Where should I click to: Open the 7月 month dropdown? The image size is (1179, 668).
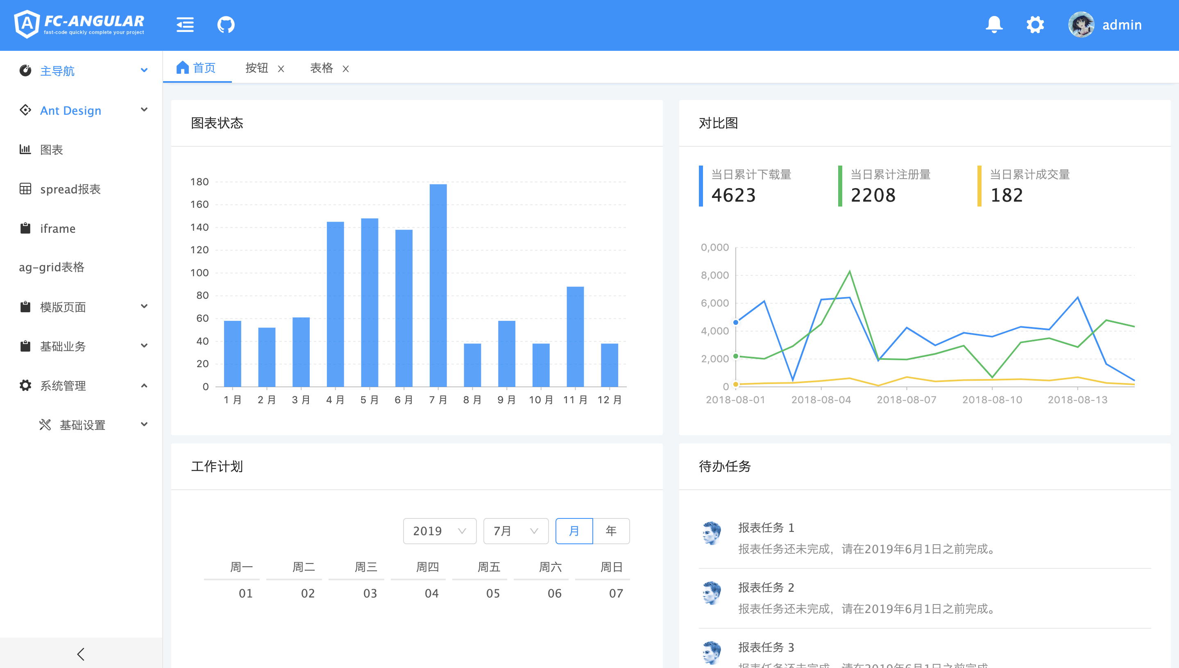(515, 531)
